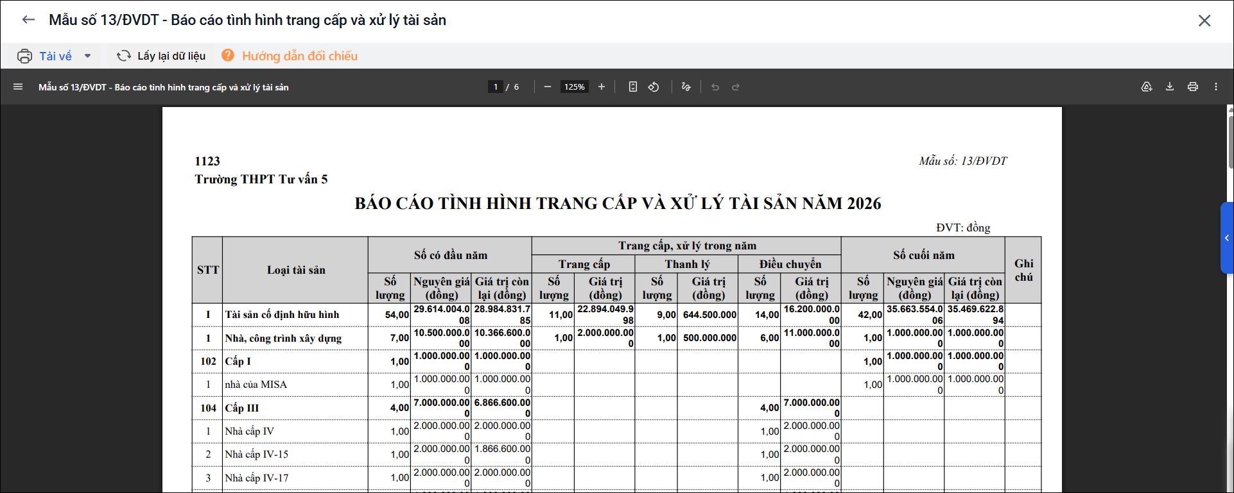Click the save to Drive icon
The height and width of the screenshot is (493, 1234).
click(1147, 87)
